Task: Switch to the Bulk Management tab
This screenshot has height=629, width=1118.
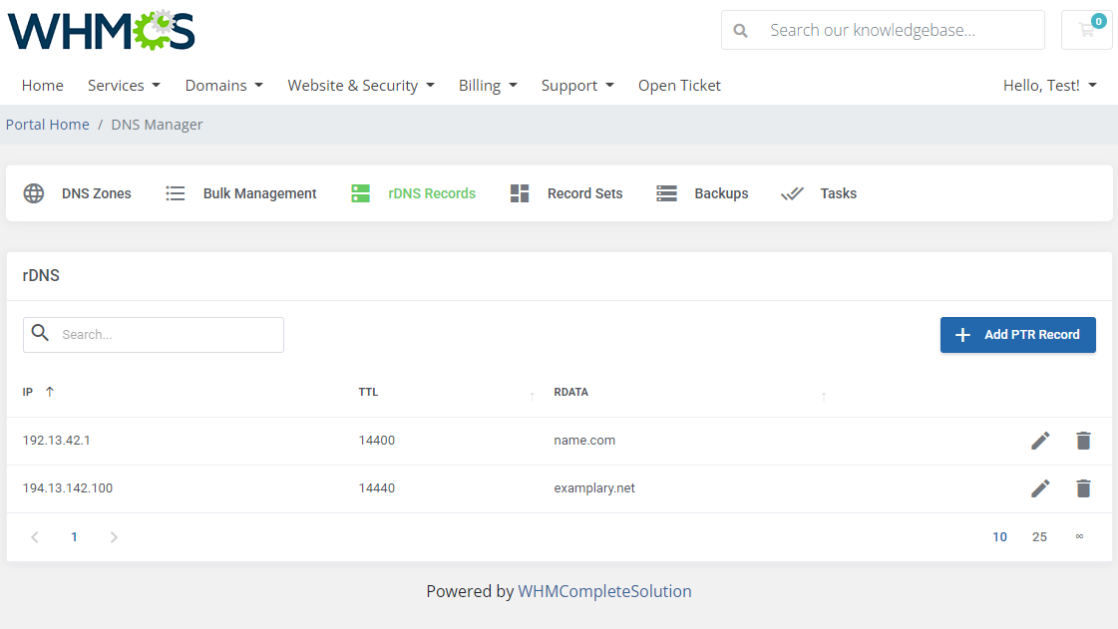Action: (x=259, y=193)
